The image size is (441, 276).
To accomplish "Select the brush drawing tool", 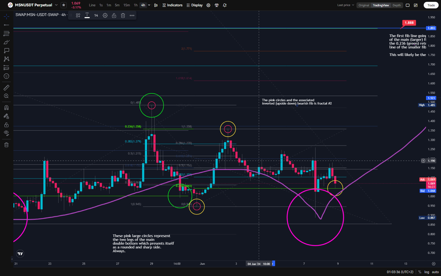I will pos(7,42).
